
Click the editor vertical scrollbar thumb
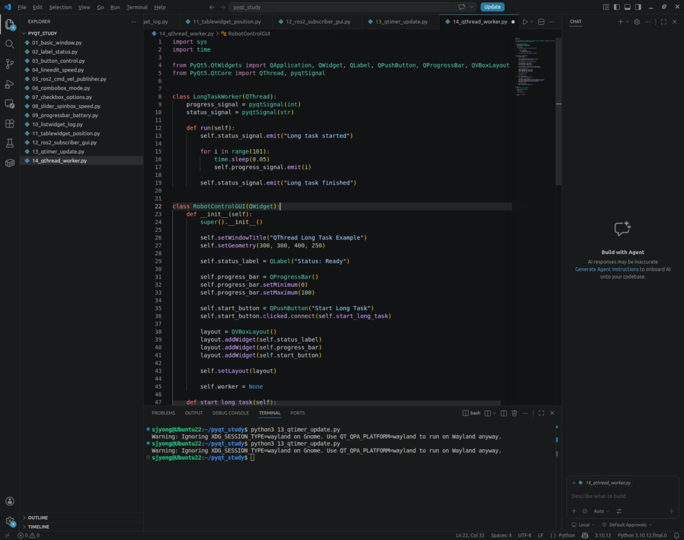click(x=558, y=112)
